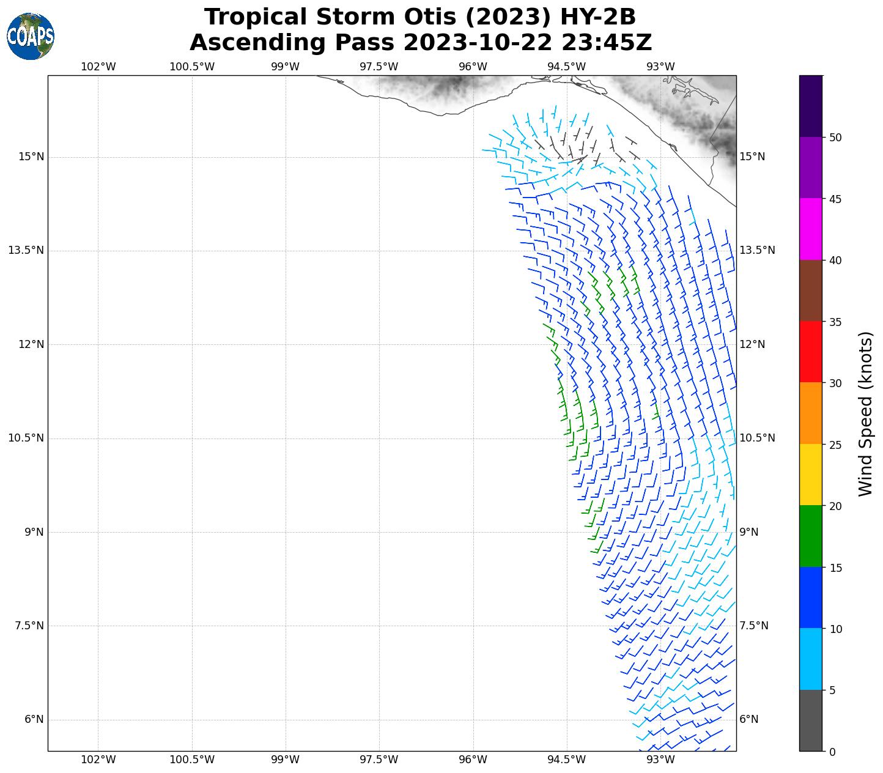Click the dark purple above-50 knots band
Viewport: 883px width, 773px height.
coord(810,106)
